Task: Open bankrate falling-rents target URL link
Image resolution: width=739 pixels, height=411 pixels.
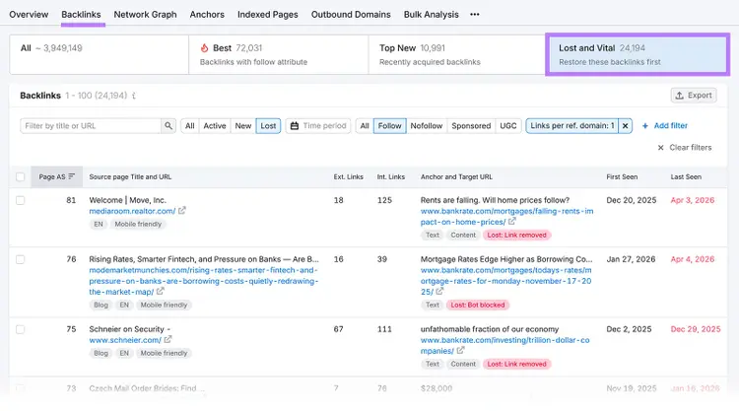Action: point(506,216)
